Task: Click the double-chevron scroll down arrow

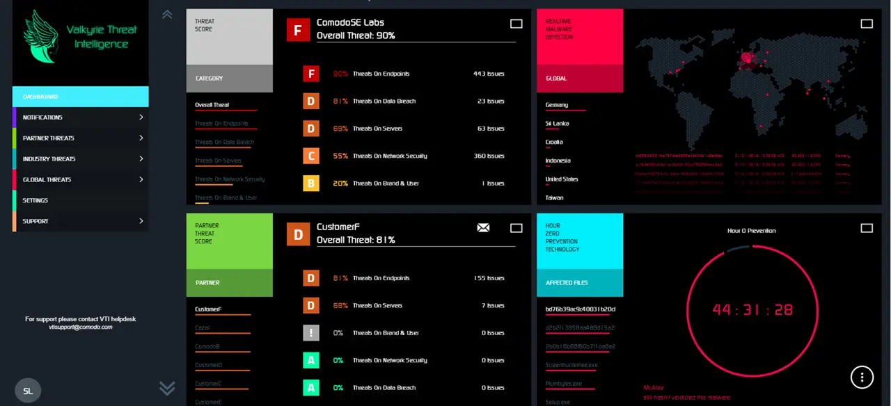Action: pyautogui.click(x=166, y=389)
